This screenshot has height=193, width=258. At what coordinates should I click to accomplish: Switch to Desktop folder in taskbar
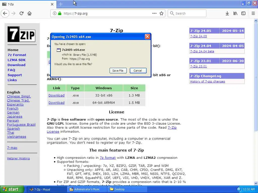(x=127, y=189)
